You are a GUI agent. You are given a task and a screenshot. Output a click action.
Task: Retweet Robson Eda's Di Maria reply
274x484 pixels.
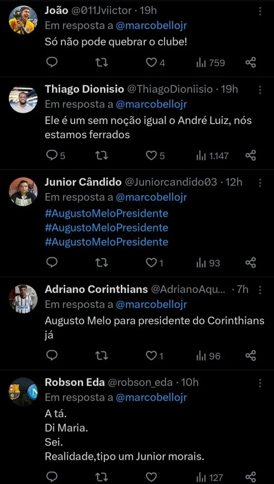pyautogui.click(x=102, y=477)
